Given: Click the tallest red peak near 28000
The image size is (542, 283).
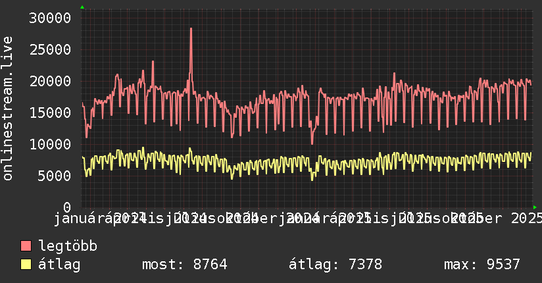Looking at the screenshot, I should pos(191,30).
